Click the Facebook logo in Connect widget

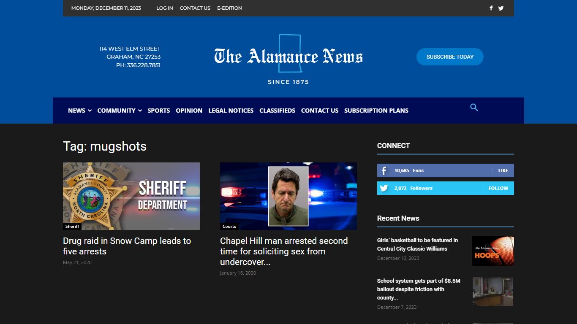[384, 170]
